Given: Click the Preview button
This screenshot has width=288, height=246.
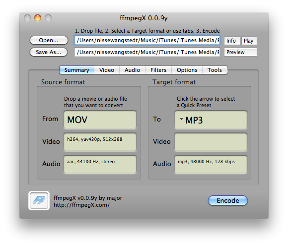Looking at the screenshot, I should [240, 52].
